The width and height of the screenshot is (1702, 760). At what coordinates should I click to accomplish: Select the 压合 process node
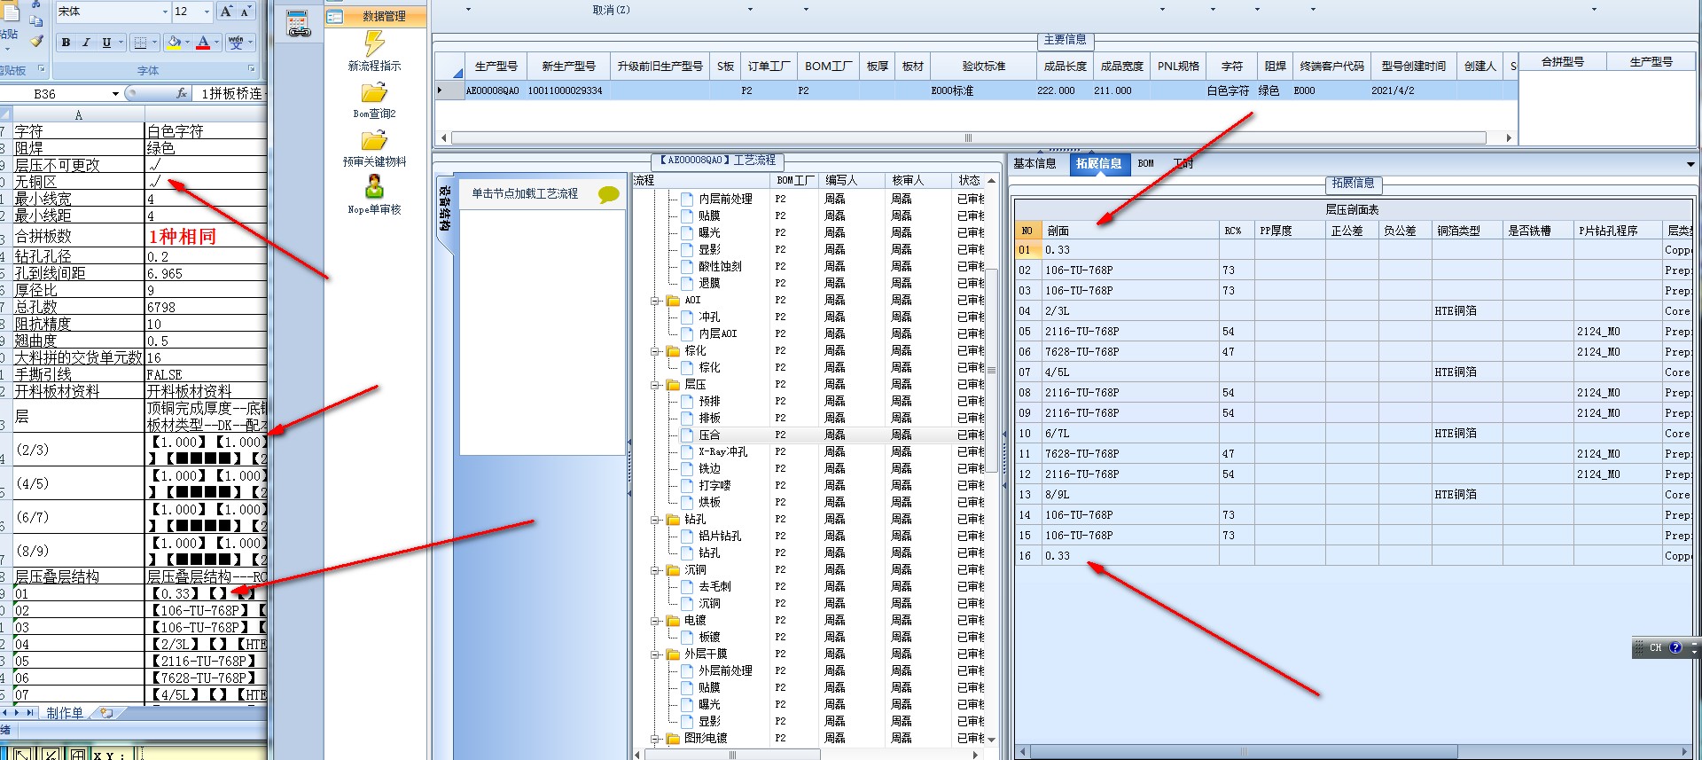pyautogui.click(x=709, y=435)
